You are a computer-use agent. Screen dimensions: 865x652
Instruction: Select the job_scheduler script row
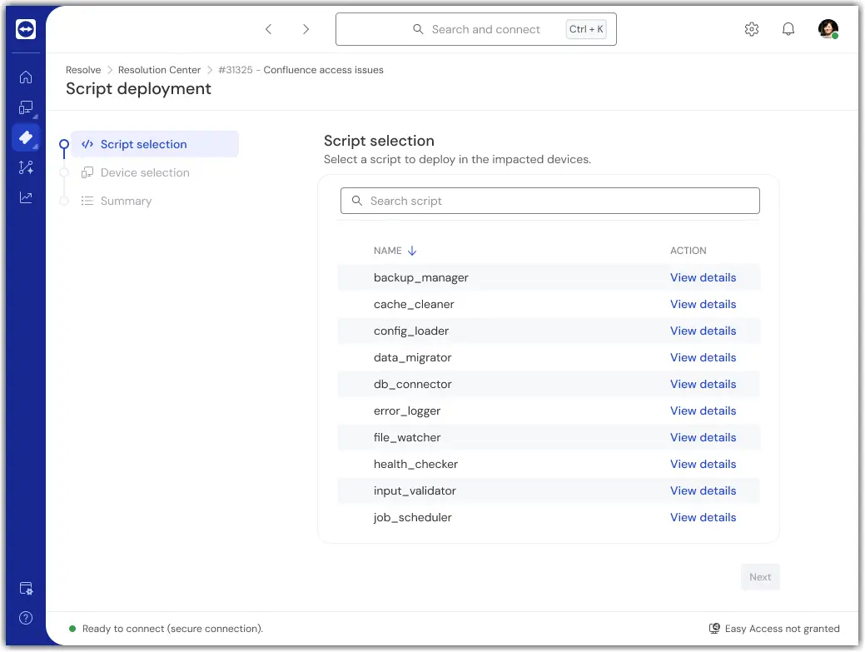pyautogui.click(x=549, y=517)
